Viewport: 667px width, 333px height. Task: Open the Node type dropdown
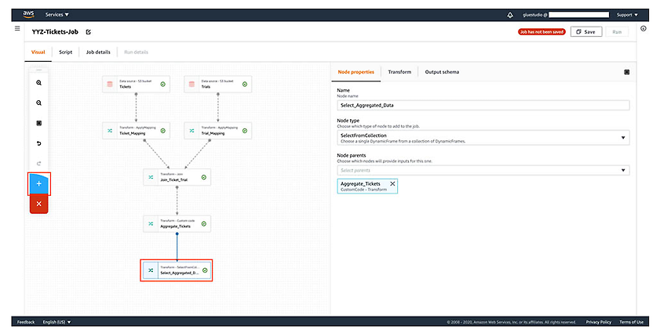(483, 138)
